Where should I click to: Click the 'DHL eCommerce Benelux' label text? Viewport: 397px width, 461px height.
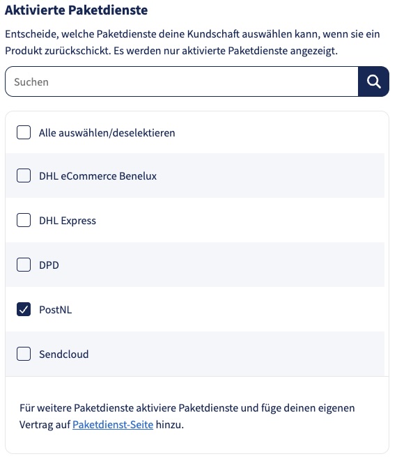coord(98,175)
